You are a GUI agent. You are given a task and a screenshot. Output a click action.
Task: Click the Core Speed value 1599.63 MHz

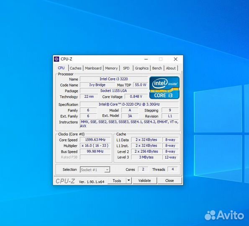pos(95,140)
